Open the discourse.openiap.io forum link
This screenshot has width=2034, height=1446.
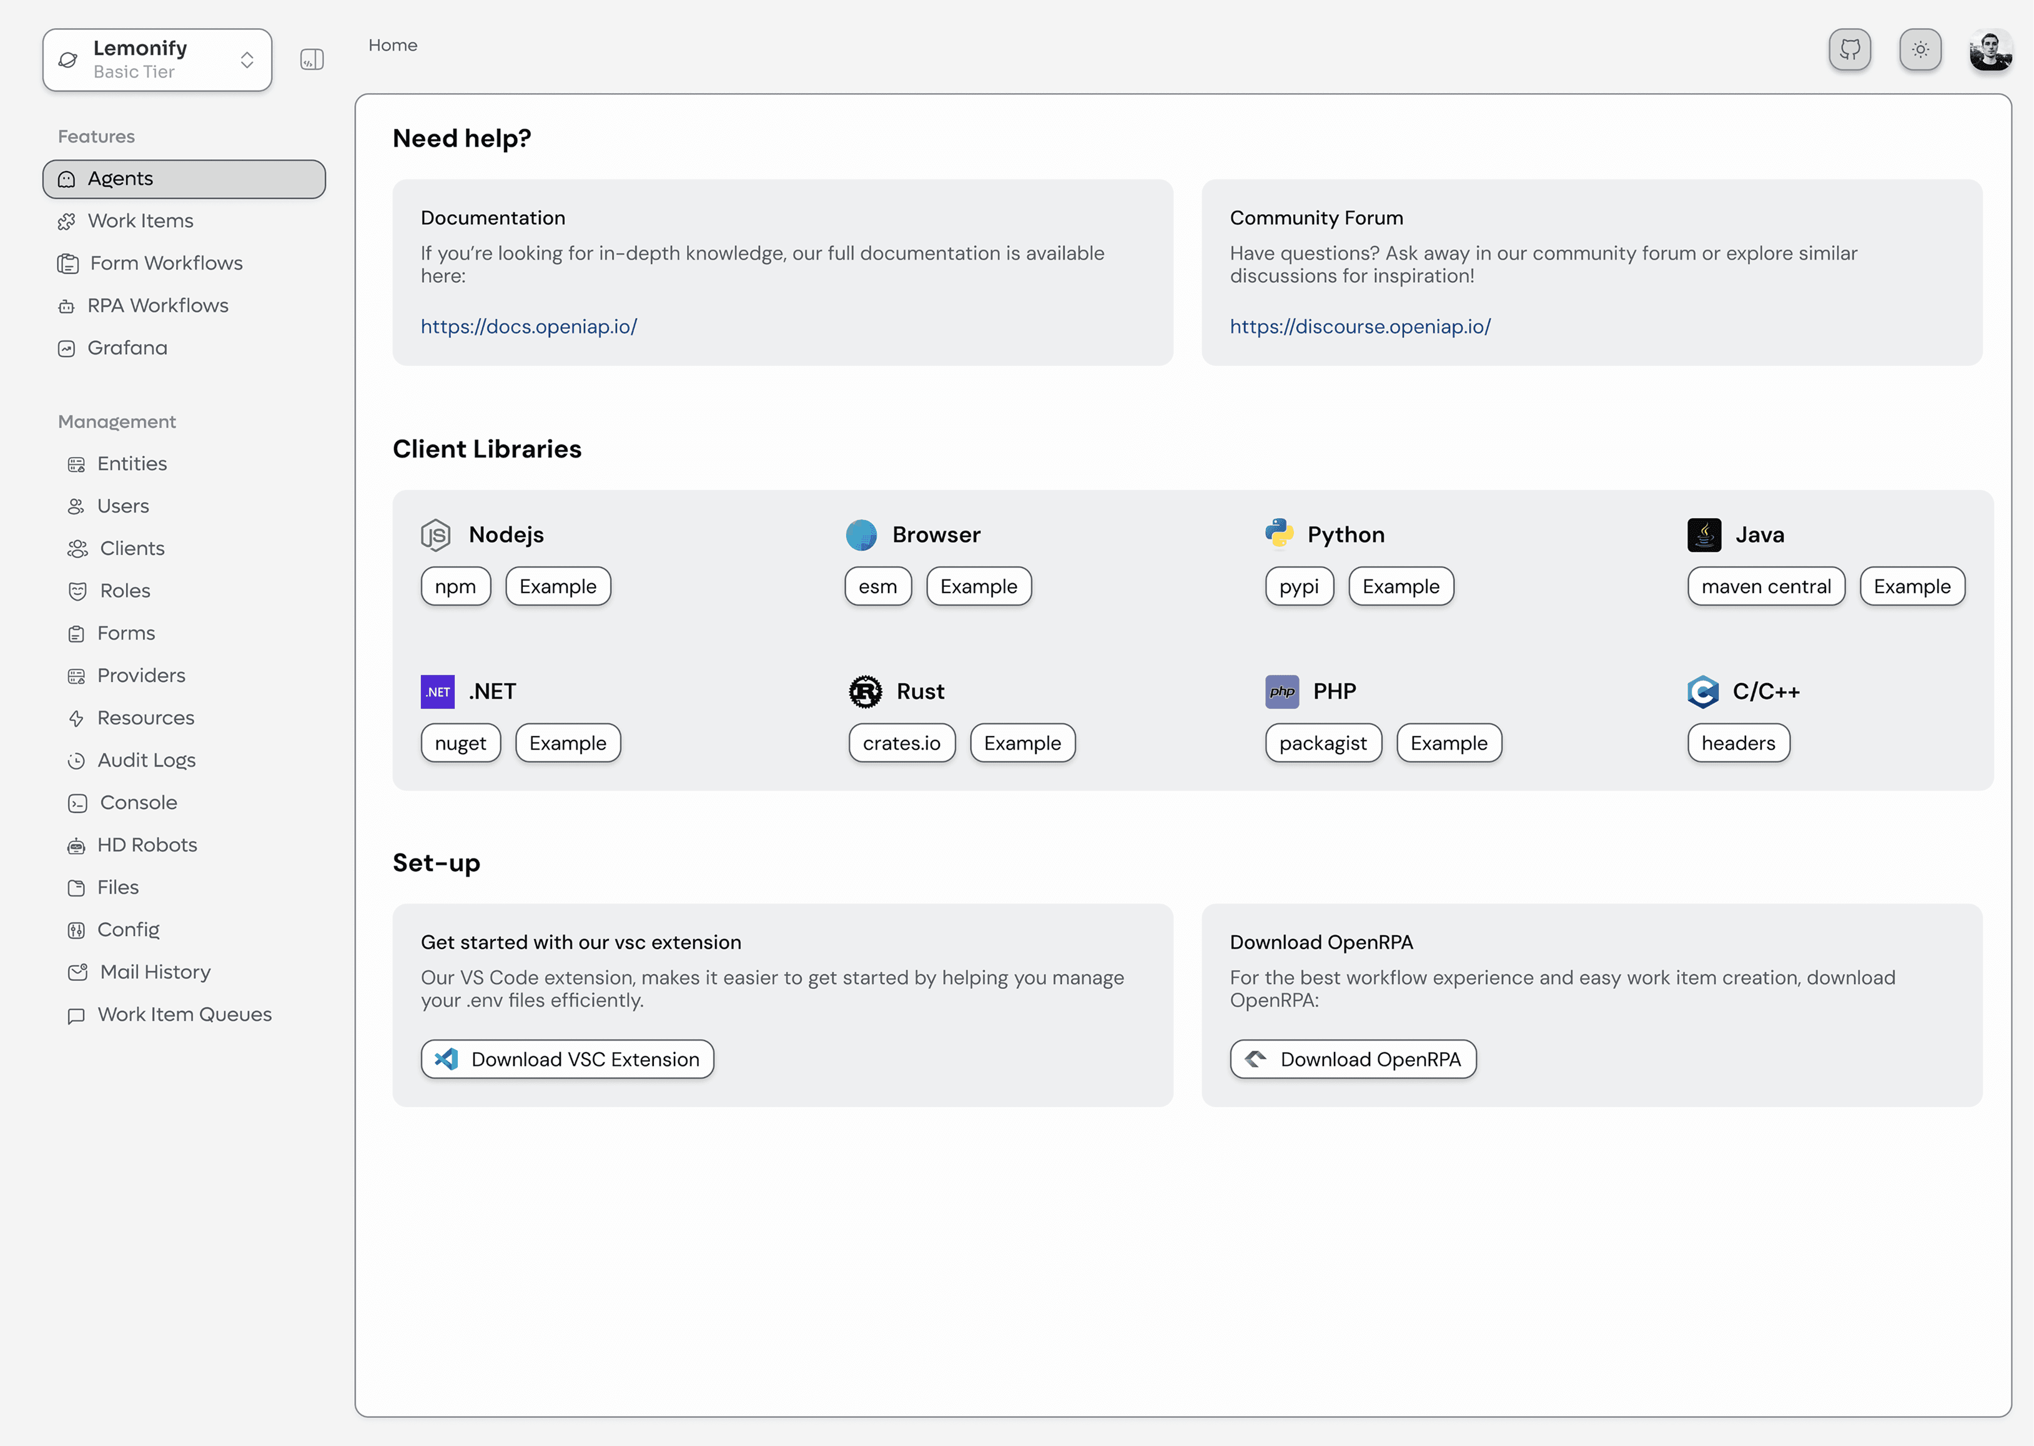coord(1360,327)
